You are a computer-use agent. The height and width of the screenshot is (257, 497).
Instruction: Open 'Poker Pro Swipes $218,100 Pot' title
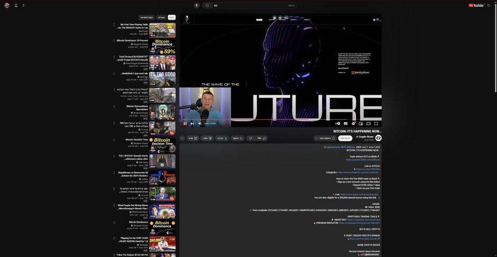point(132,255)
